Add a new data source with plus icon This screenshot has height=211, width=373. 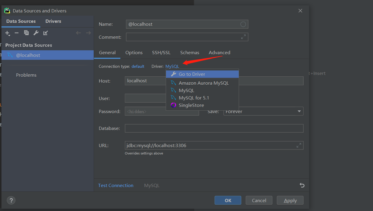pos(7,33)
